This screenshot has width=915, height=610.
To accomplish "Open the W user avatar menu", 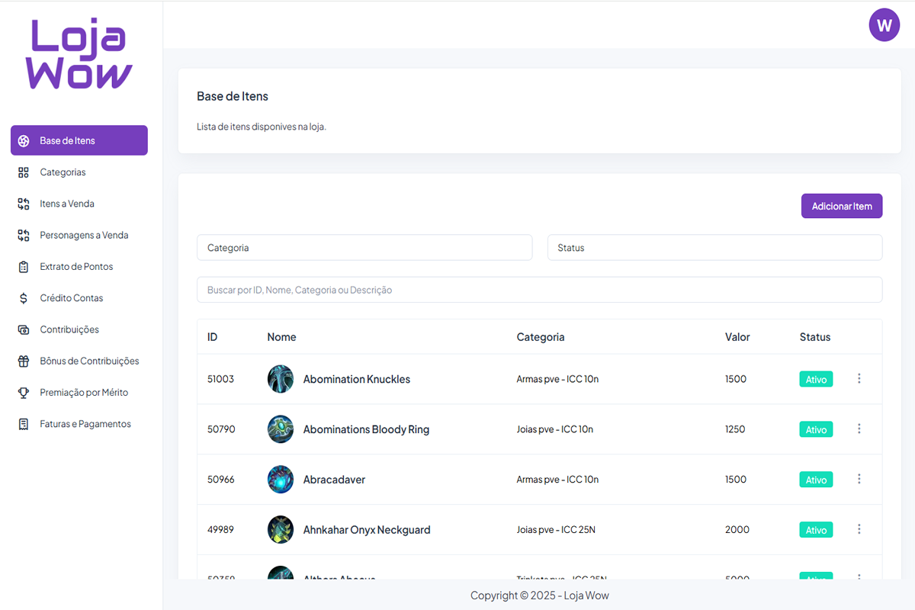I will tap(884, 25).
